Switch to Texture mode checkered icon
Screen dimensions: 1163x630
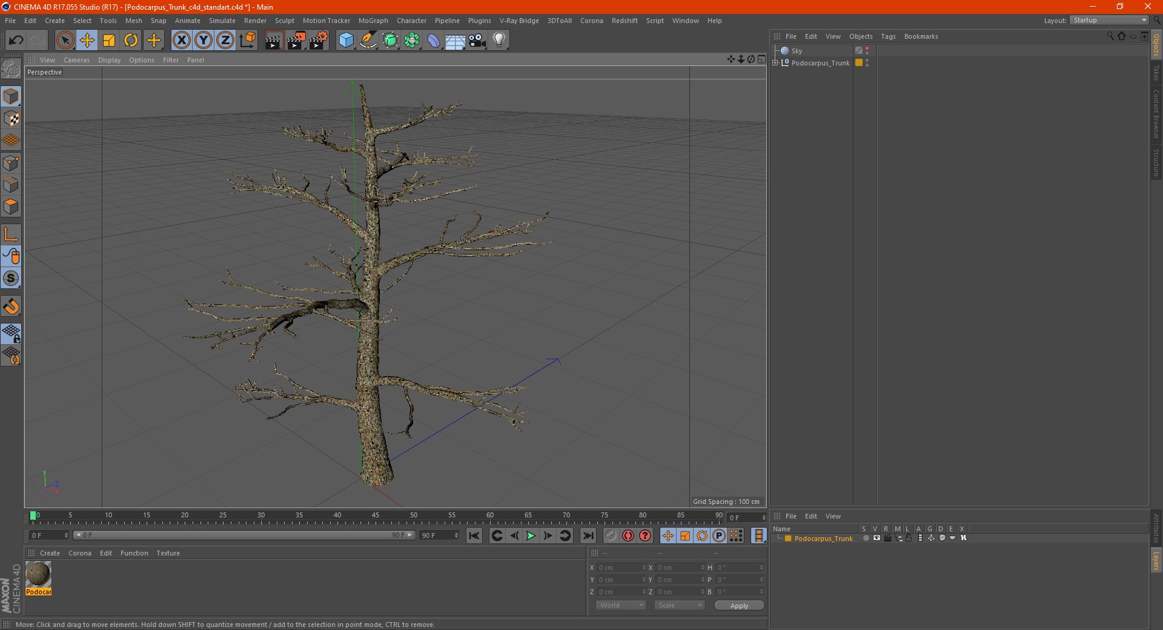point(11,119)
